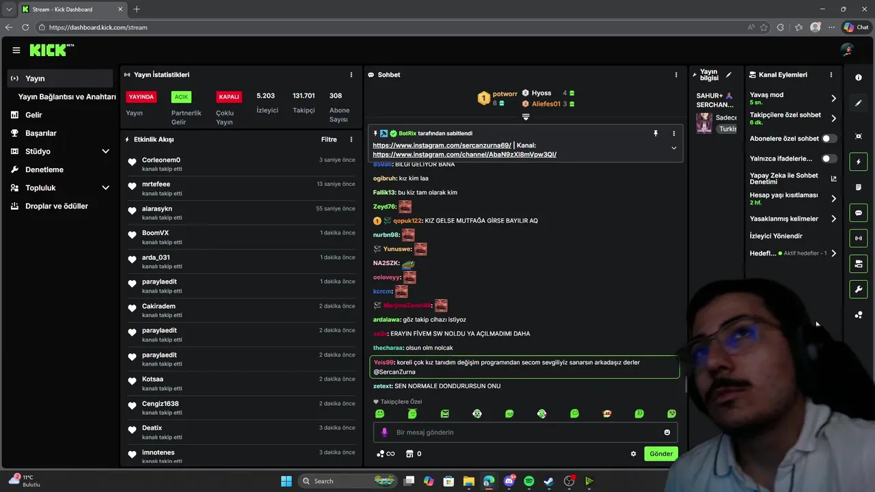Open the profile avatar menu at top right
Image resolution: width=875 pixels, height=492 pixels.
tap(848, 50)
